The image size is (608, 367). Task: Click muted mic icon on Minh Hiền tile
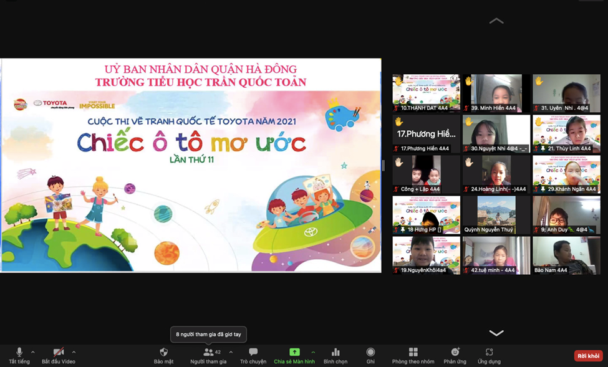pos(467,108)
